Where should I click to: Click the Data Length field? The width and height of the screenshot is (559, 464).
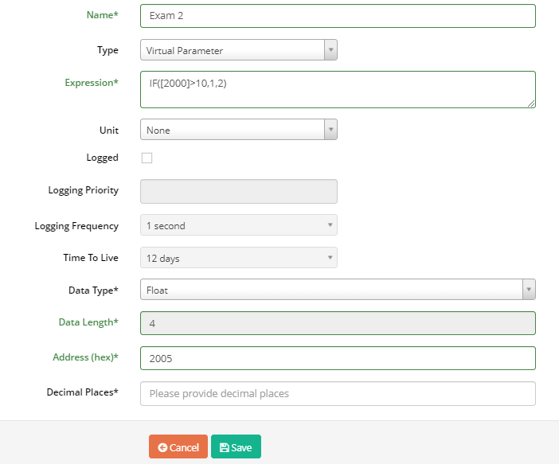coord(338,323)
